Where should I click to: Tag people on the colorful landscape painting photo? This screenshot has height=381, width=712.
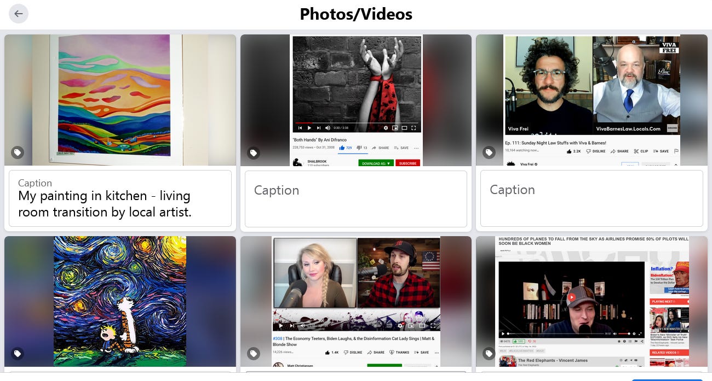coord(18,153)
